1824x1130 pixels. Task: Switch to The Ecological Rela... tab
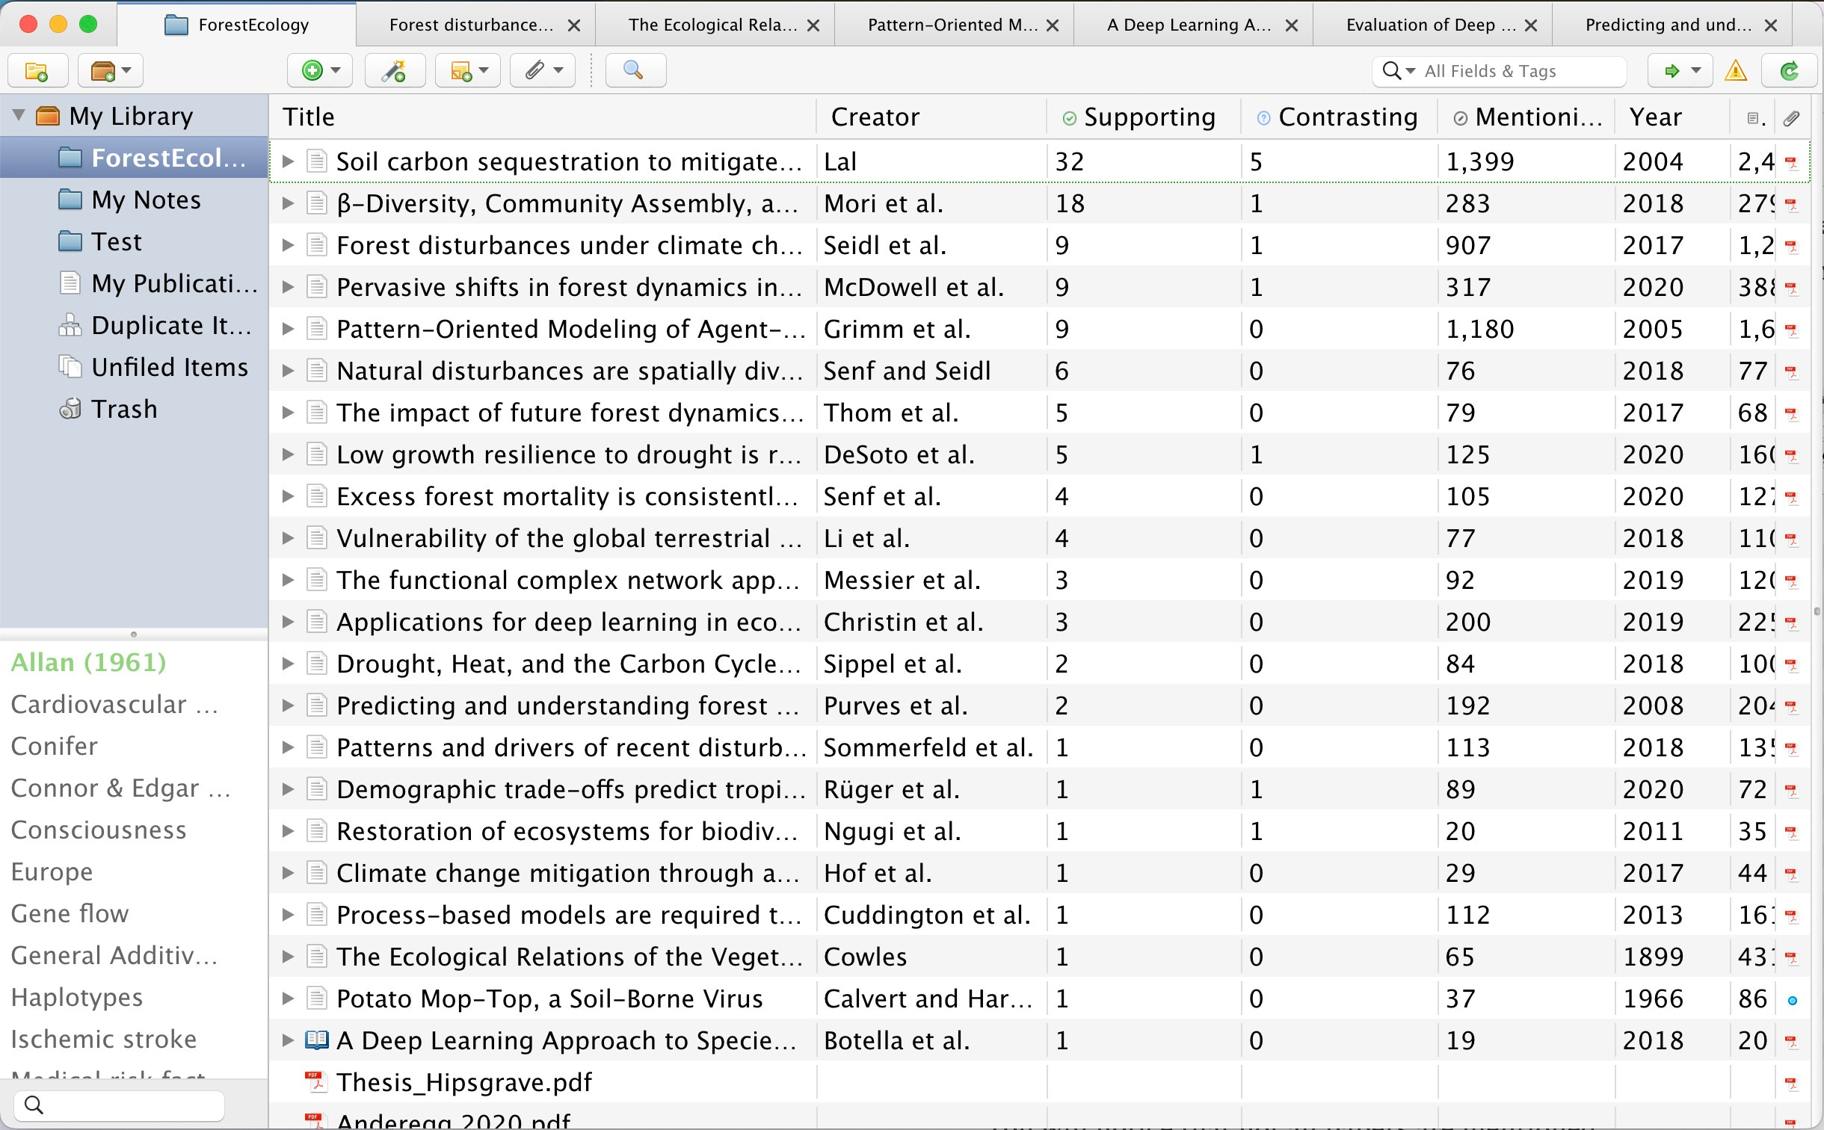point(713,25)
